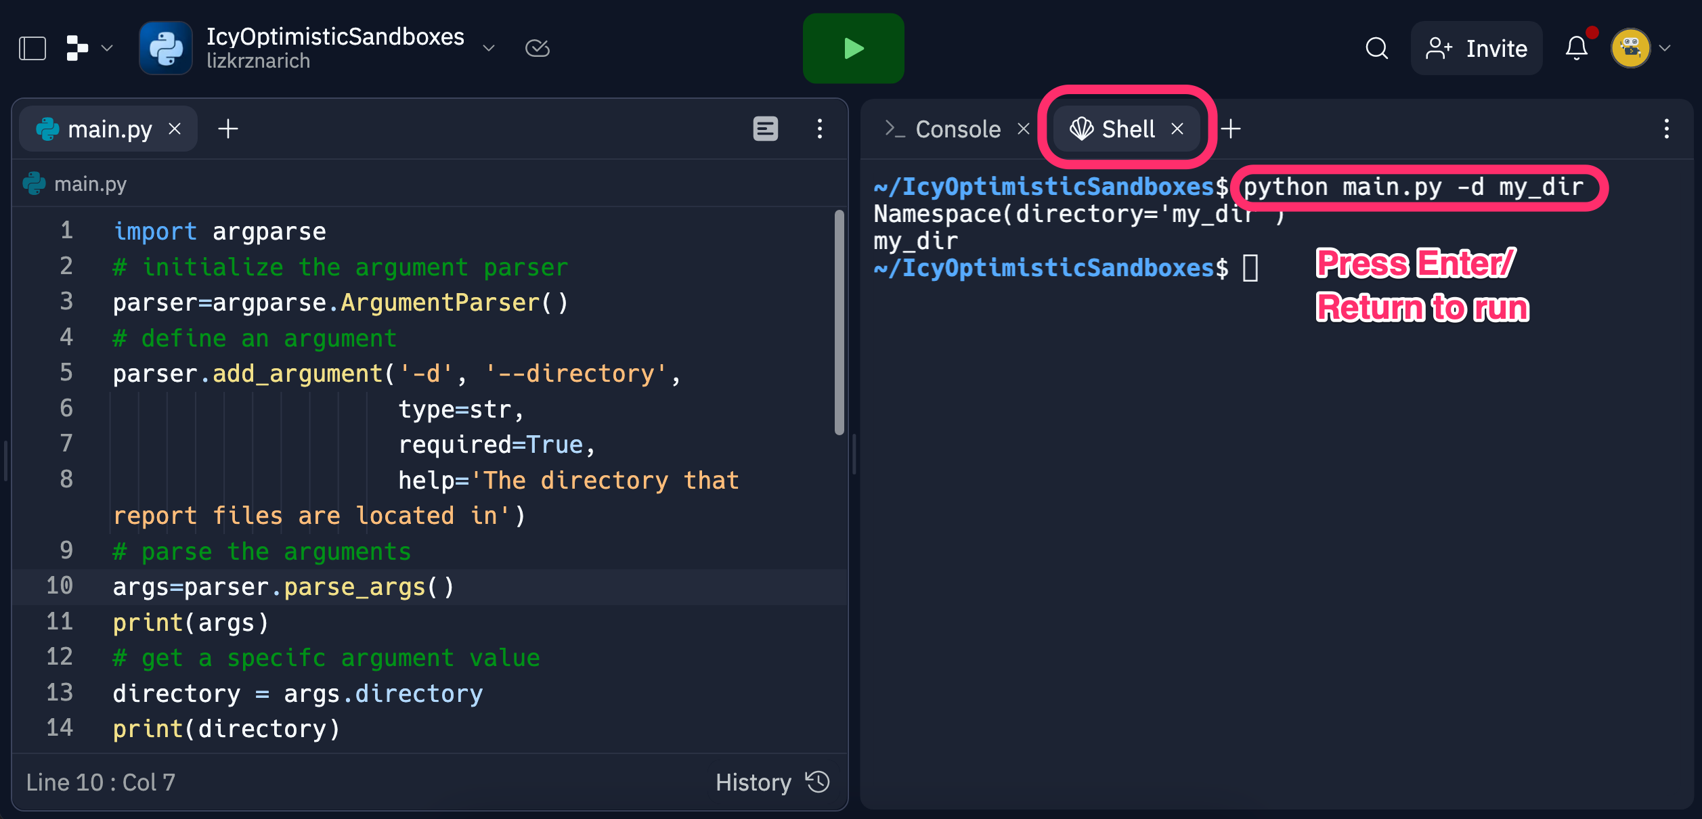Click the Invite button
Image resolution: width=1702 pixels, height=819 pixels.
pos(1477,49)
